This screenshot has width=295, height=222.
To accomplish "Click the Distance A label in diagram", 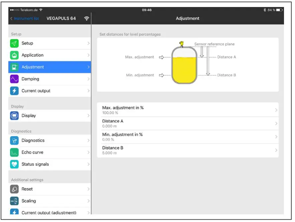I will click(x=227, y=57).
